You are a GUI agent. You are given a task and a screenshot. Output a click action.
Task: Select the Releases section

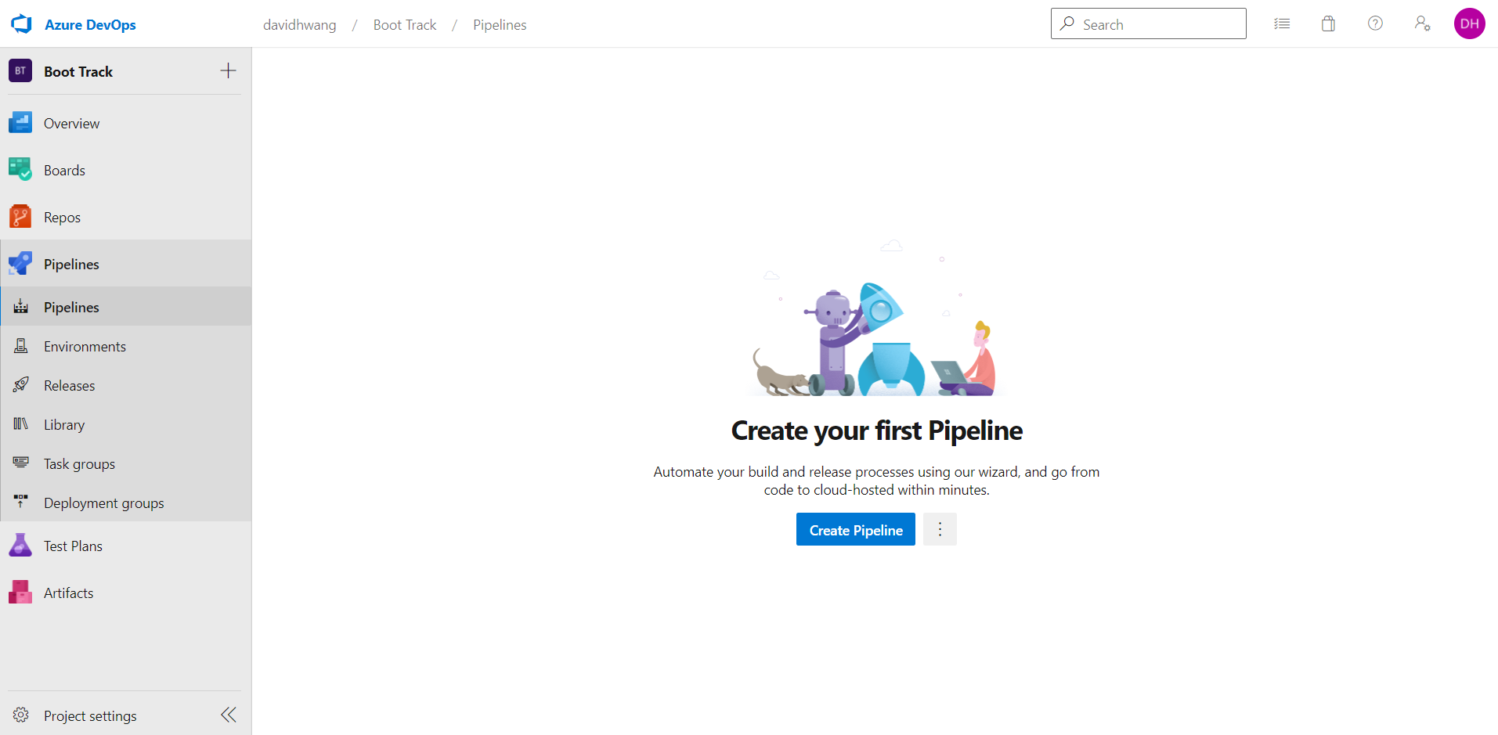70,385
